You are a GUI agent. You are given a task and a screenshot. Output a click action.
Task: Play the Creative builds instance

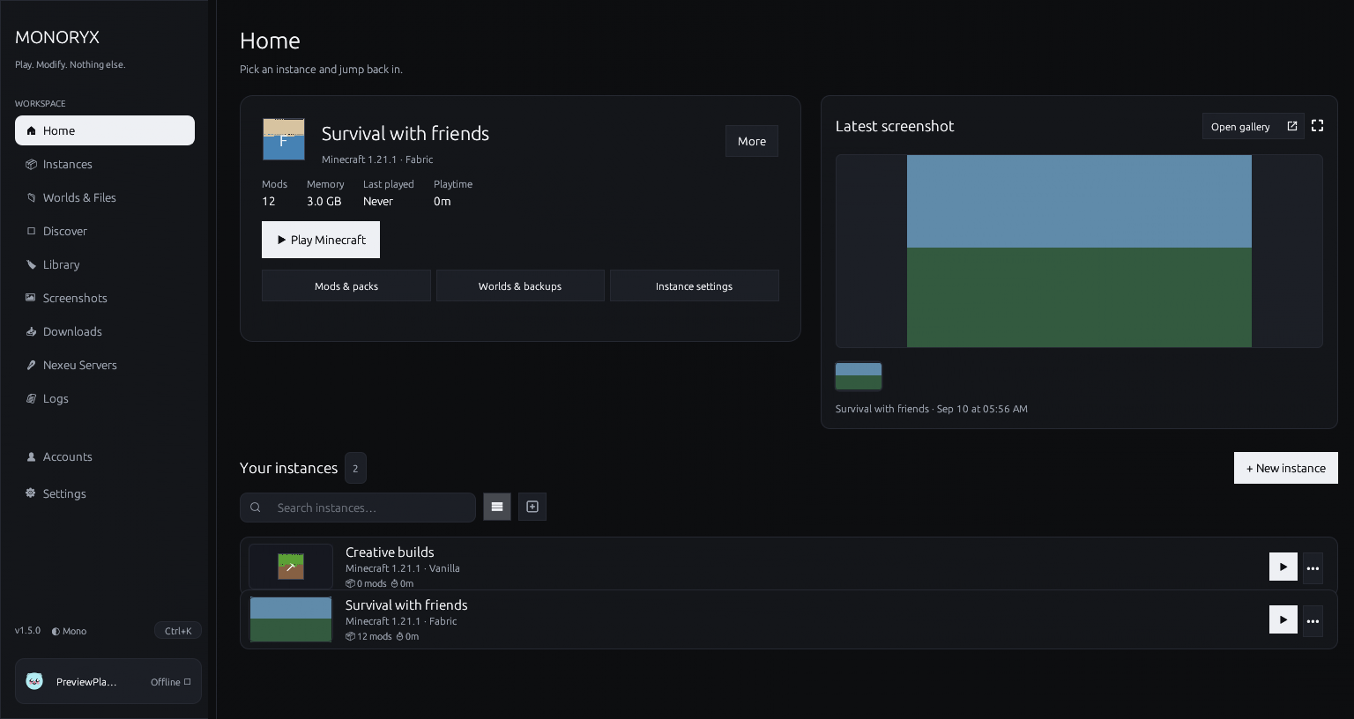[1283, 567]
